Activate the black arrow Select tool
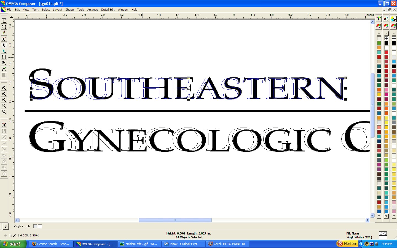Image resolution: width=397 pixels, height=248 pixels. (4, 45)
